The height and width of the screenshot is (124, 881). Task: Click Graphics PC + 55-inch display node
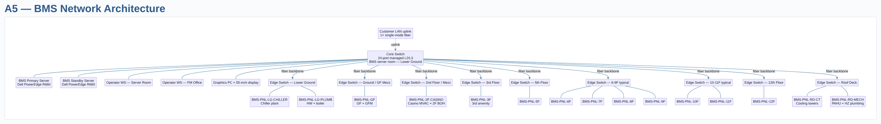pos(236,83)
